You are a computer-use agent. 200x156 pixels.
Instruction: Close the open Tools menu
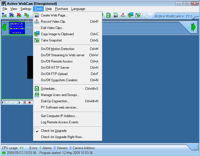click(x=38, y=9)
